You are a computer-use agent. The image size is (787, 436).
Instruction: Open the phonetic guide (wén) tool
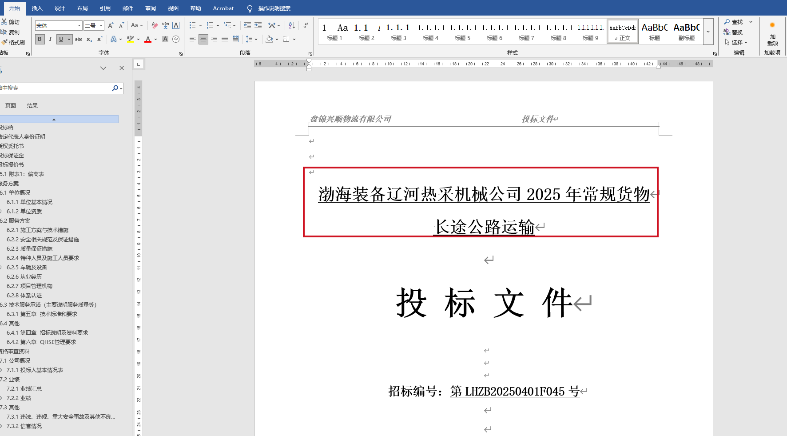tap(165, 25)
